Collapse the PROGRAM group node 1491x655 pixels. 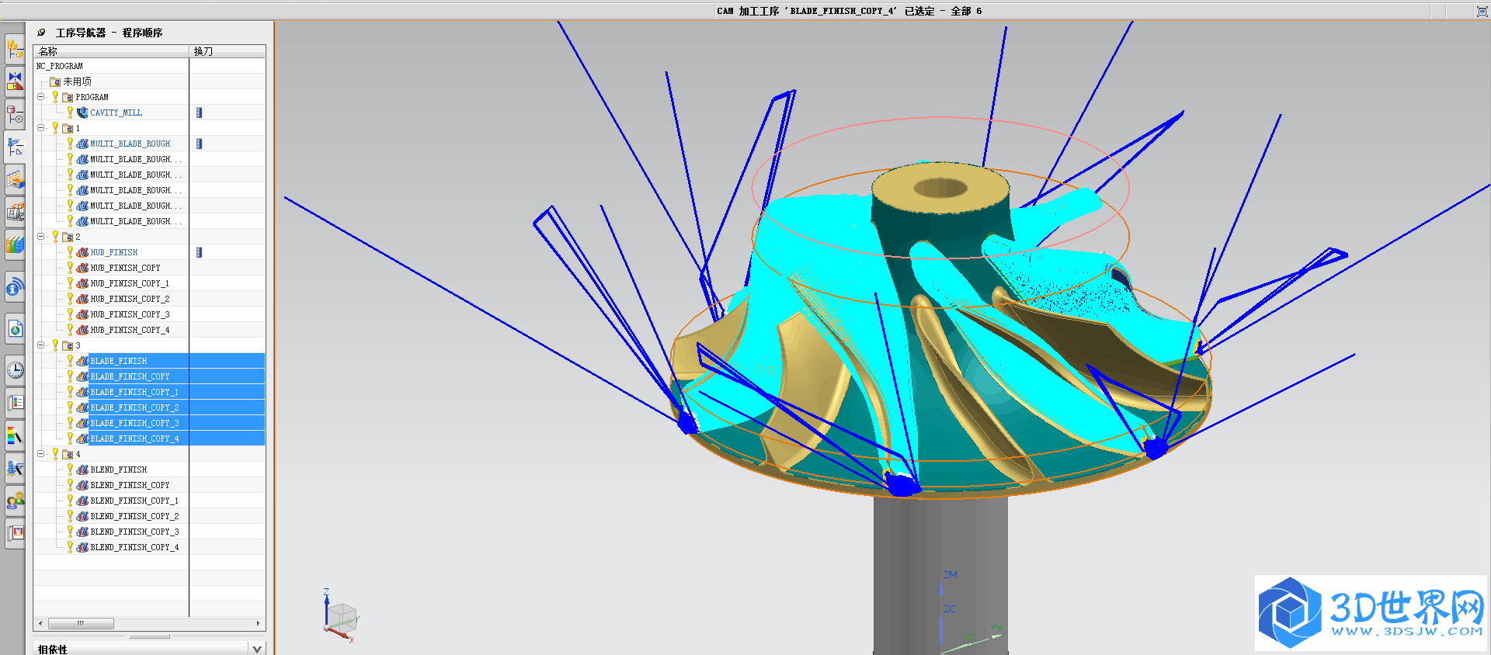[41, 97]
